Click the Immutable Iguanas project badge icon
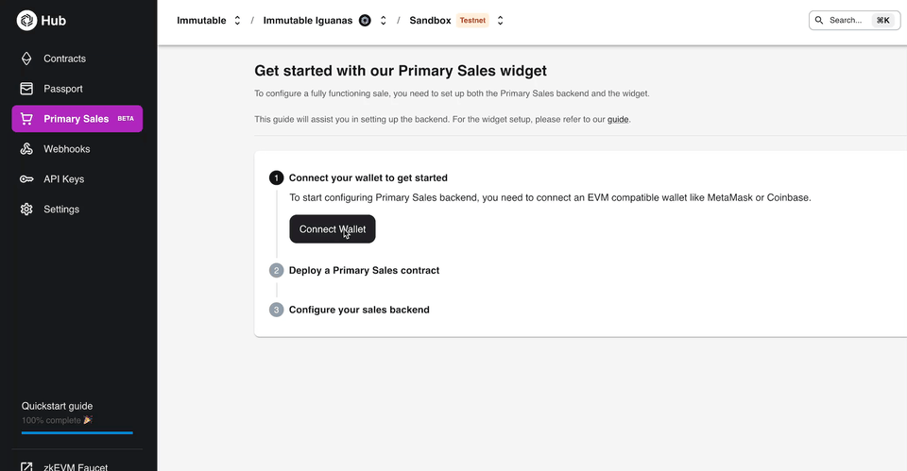 [x=365, y=20]
